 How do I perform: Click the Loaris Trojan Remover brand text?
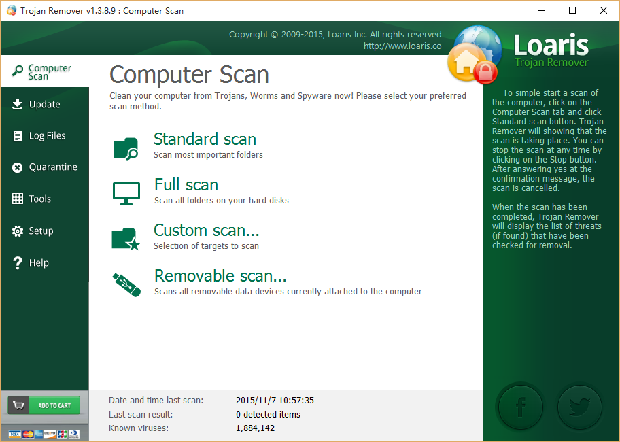point(551,52)
